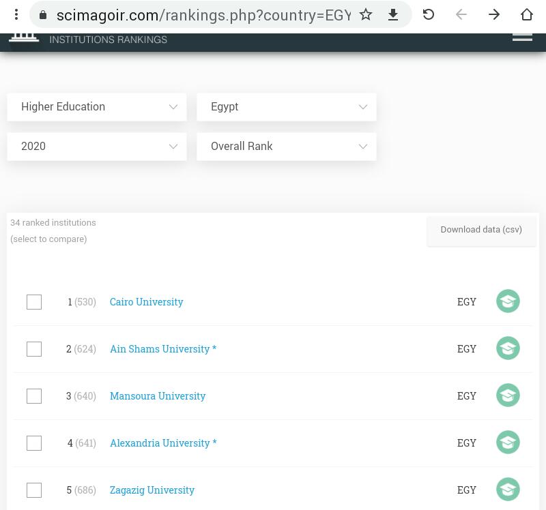Viewport: 546px width, 510px height.
Task: Go forward with the right arrow
Action: tap(493, 14)
